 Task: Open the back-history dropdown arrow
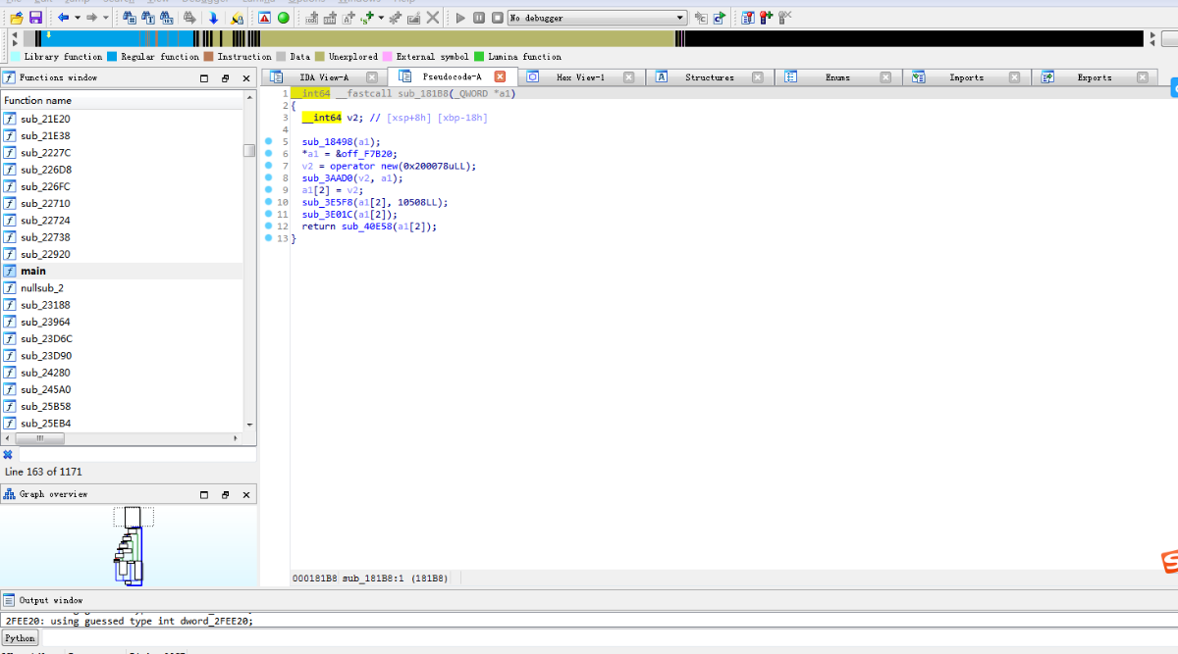77,18
